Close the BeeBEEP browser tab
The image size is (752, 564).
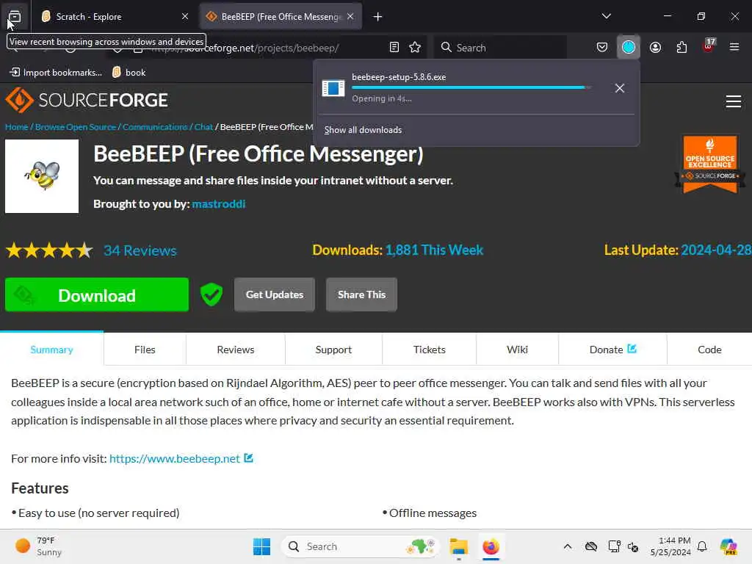(350, 17)
